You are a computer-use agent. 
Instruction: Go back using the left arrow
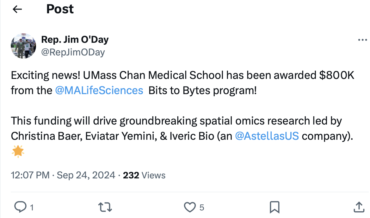17,9
